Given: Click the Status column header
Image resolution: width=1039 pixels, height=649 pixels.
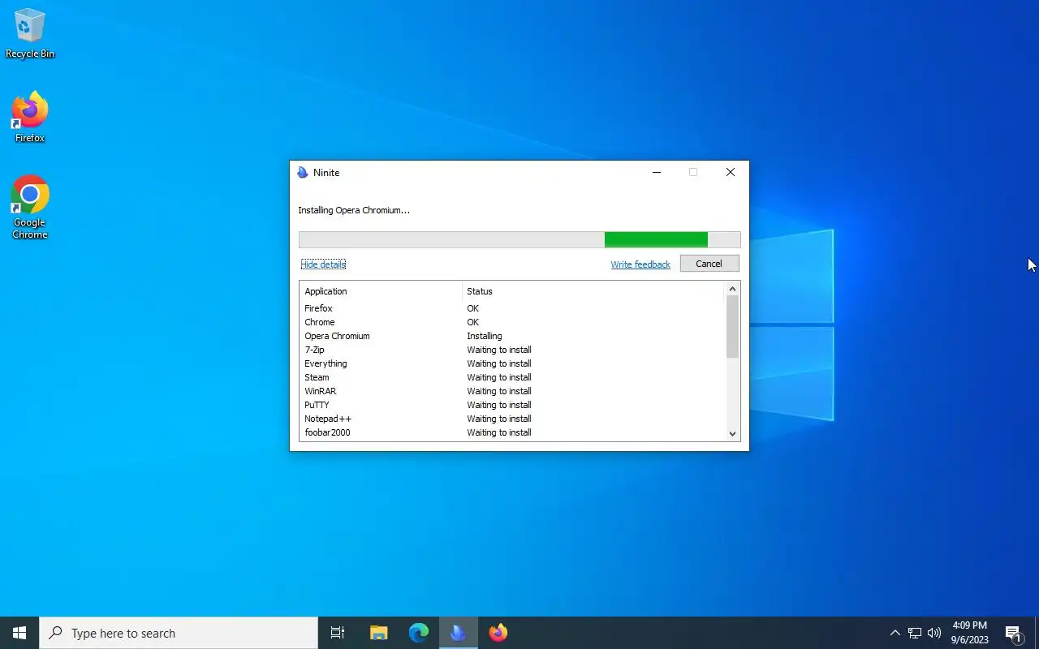Looking at the screenshot, I should (593, 291).
